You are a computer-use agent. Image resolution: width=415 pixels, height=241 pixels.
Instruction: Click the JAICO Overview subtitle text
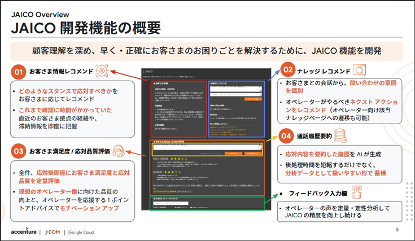(40, 15)
